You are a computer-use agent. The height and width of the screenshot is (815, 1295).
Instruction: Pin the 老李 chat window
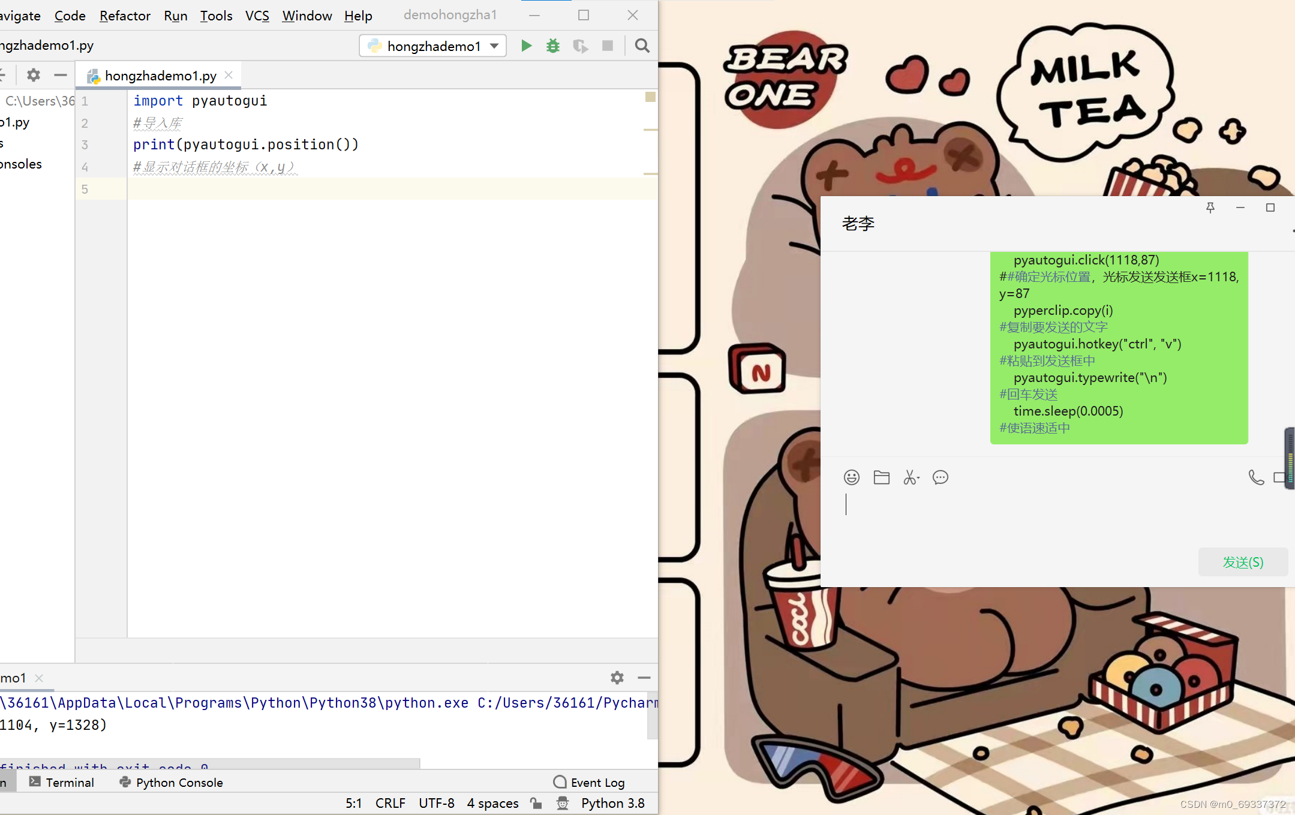(1210, 207)
